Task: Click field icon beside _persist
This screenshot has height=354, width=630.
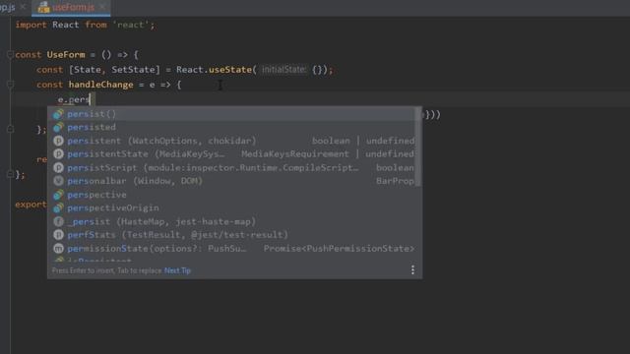Action: pyautogui.click(x=59, y=221)
